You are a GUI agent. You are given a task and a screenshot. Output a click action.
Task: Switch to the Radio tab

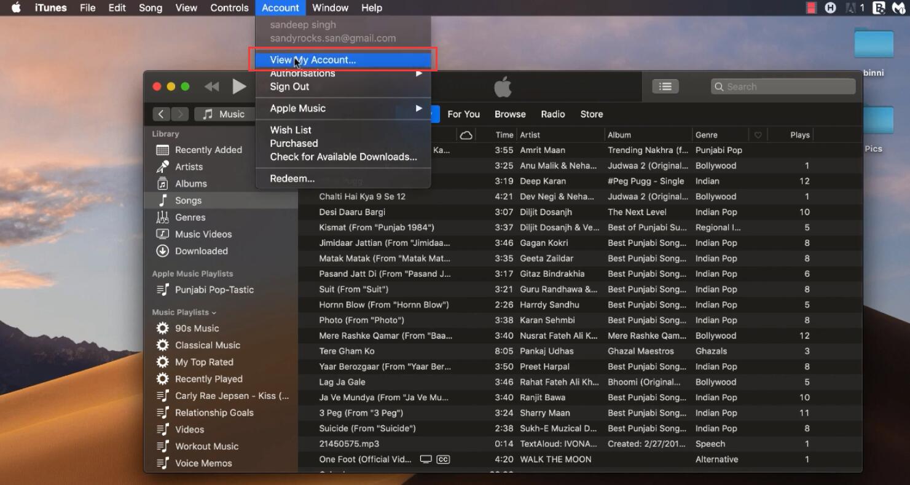click(553, 114)
